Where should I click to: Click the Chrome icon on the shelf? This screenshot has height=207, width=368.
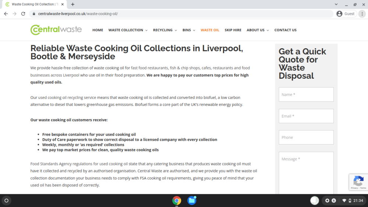pyautogui.click(x=177, y=201)
